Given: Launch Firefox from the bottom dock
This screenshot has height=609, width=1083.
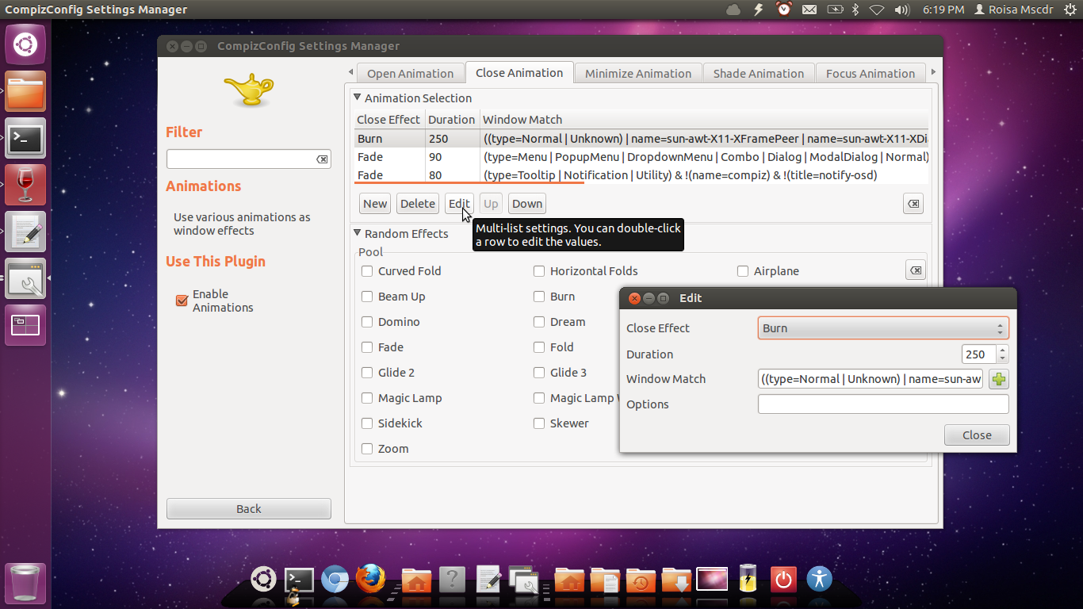Looking at the screenshot, I should tap(370, 579).
